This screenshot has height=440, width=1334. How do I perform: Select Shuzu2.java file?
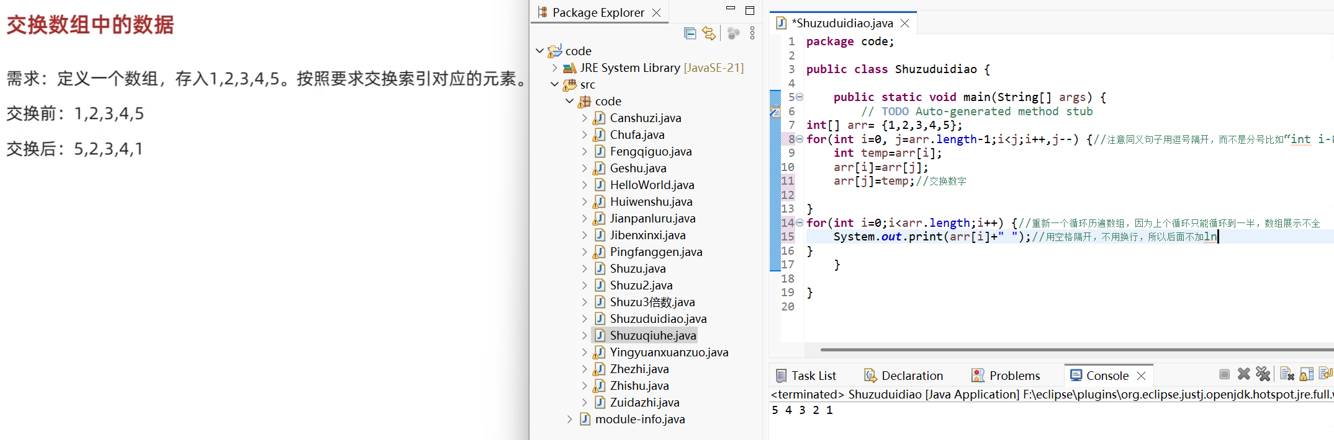tap(641, 285)
